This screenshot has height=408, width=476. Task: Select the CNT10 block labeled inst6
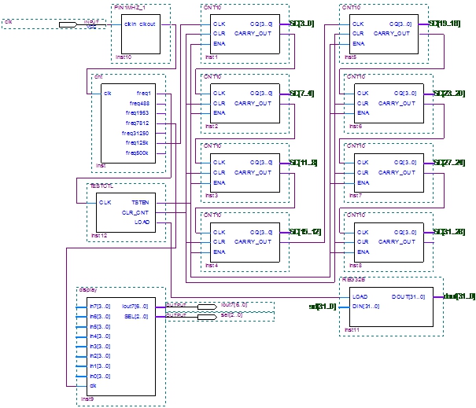click(389, 104)
